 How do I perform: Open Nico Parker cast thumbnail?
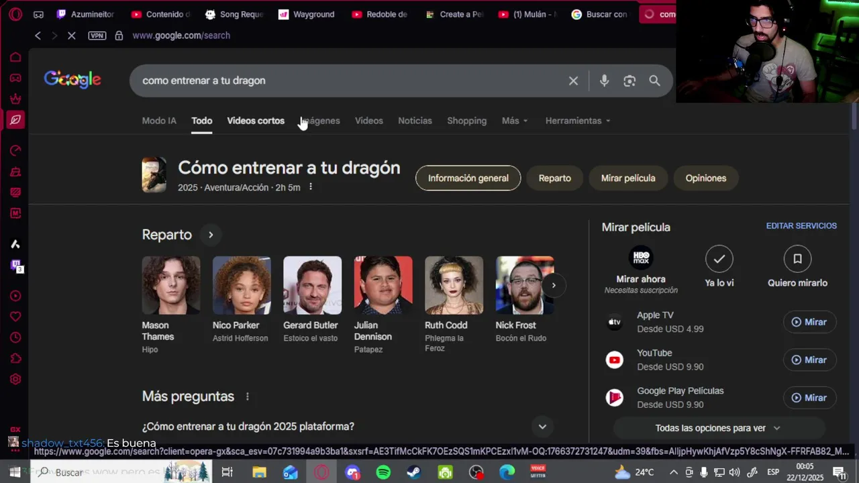point(242,285)
